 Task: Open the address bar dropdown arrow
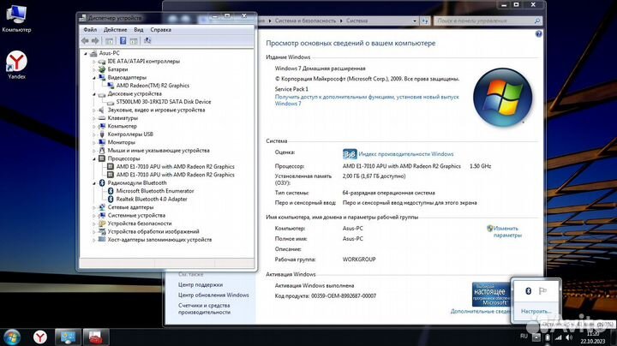click(415, 21)
